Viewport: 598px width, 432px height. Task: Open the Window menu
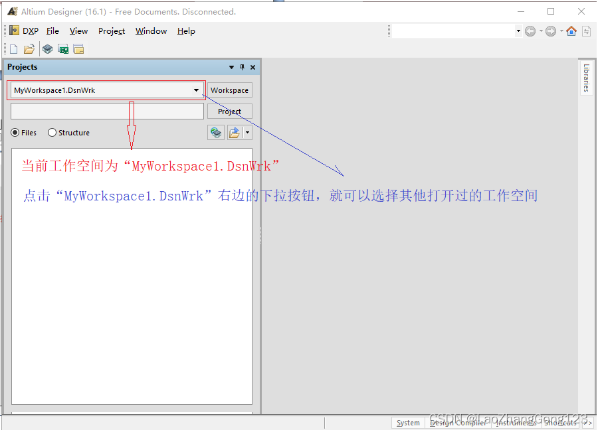pos(151,31)
